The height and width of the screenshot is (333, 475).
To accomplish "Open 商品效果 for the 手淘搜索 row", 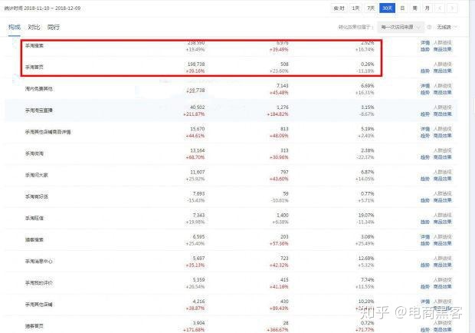I will click(442, 49).
